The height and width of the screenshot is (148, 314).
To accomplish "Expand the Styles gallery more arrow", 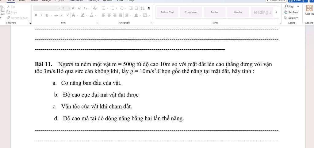I will tap(277, 12).
